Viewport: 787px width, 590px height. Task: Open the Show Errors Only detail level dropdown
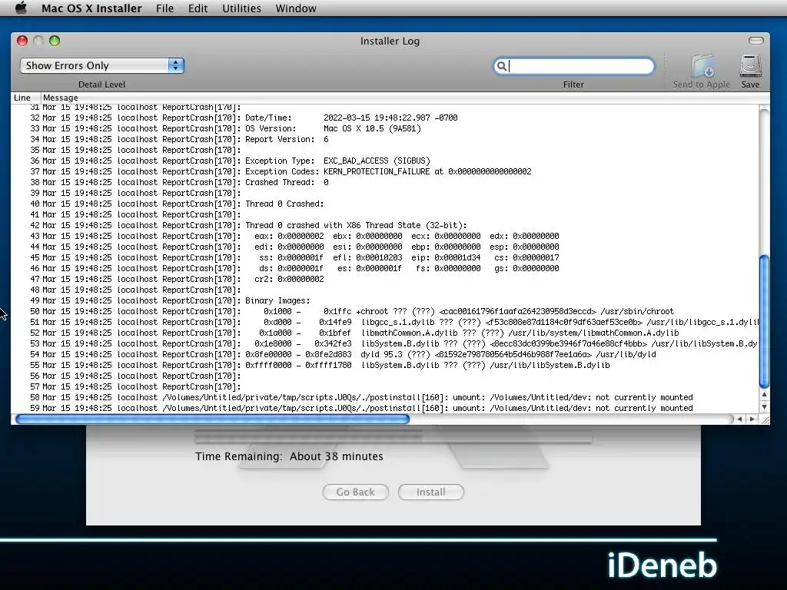(x=102, y=66)
